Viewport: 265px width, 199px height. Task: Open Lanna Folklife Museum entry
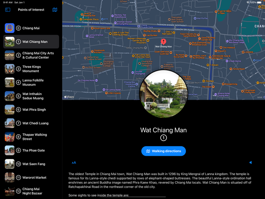coord(31,82)
